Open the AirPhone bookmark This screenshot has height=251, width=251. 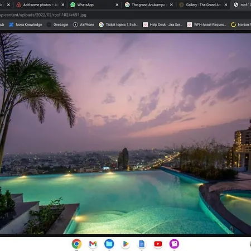(84, 25)
